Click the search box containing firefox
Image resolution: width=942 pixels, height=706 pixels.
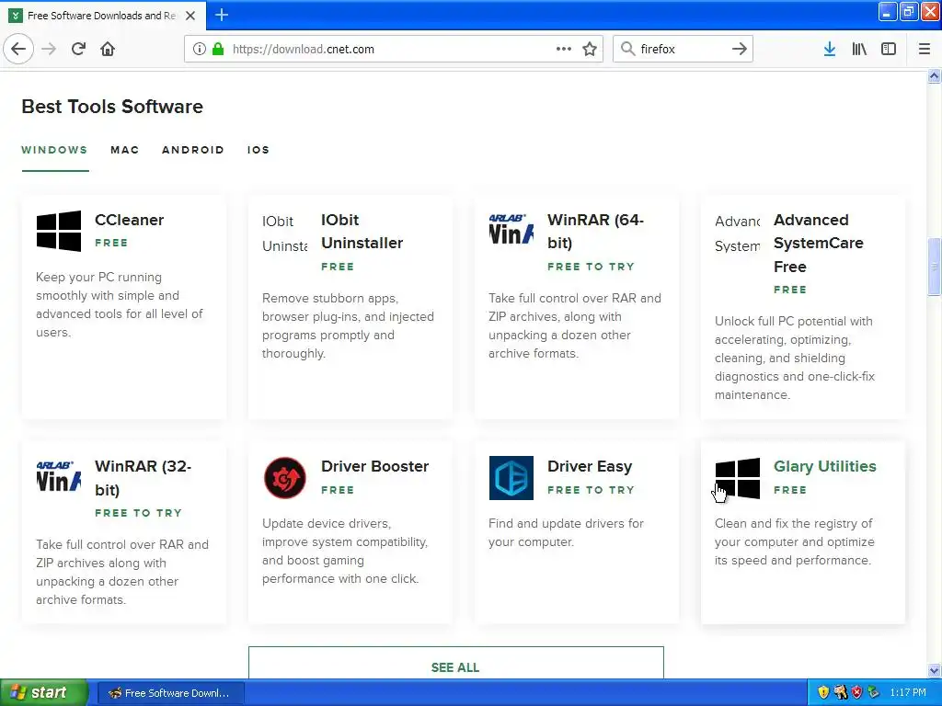click(x=682, y=49)
